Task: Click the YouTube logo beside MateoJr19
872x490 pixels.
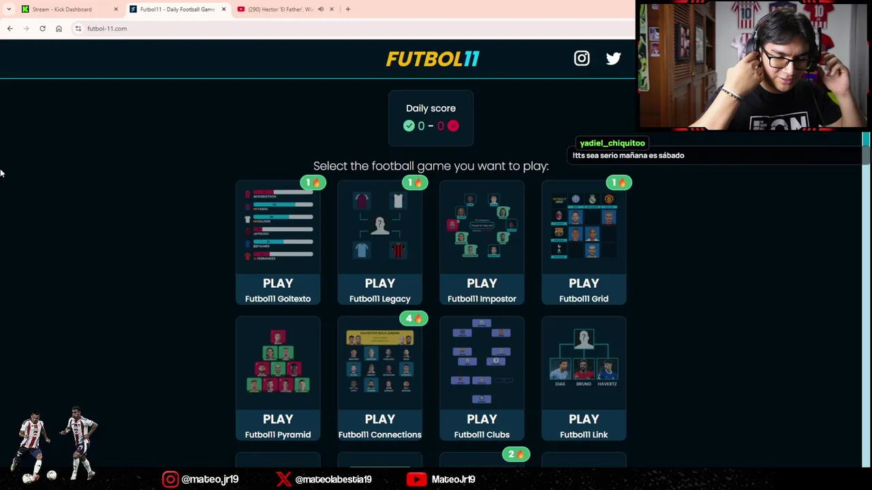Action: point(416,479)
